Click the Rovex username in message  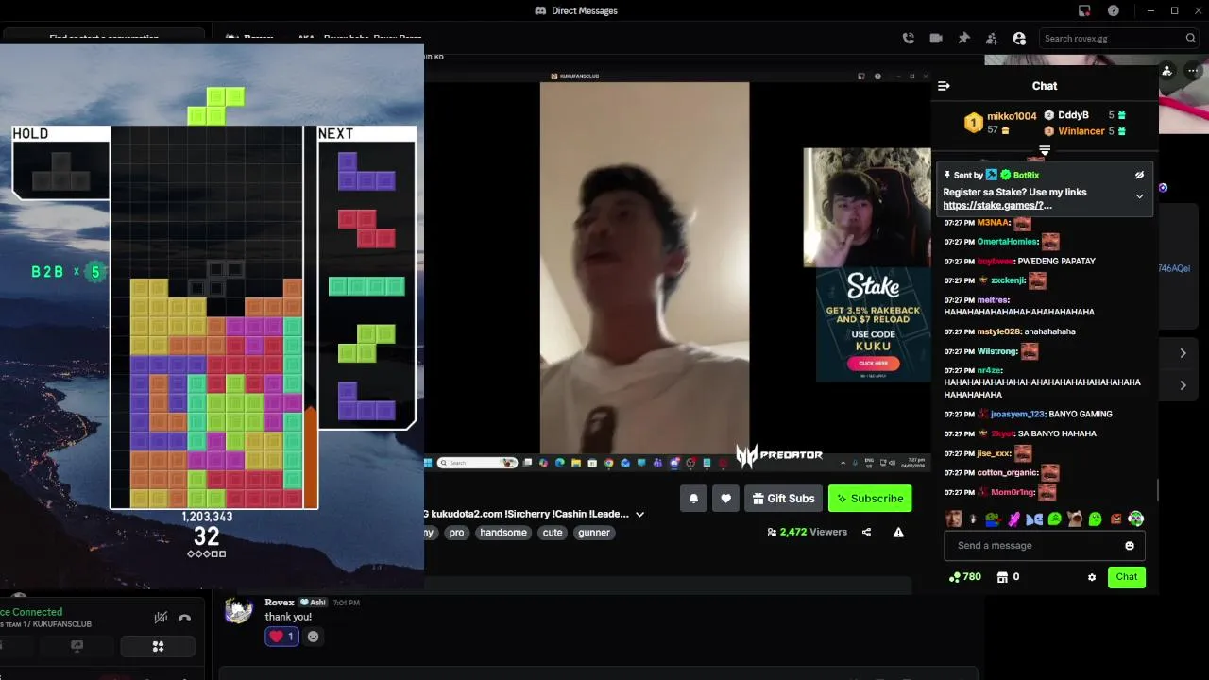pos(280,603)
